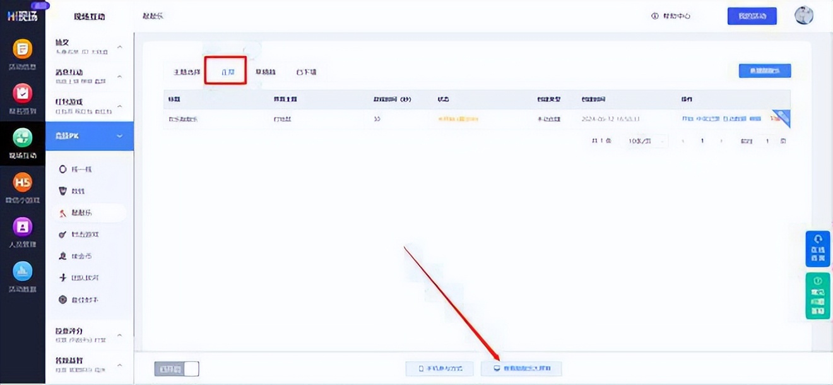
Task: Switch to the last tab next to drafts
Action: click(x=306, y=72)
